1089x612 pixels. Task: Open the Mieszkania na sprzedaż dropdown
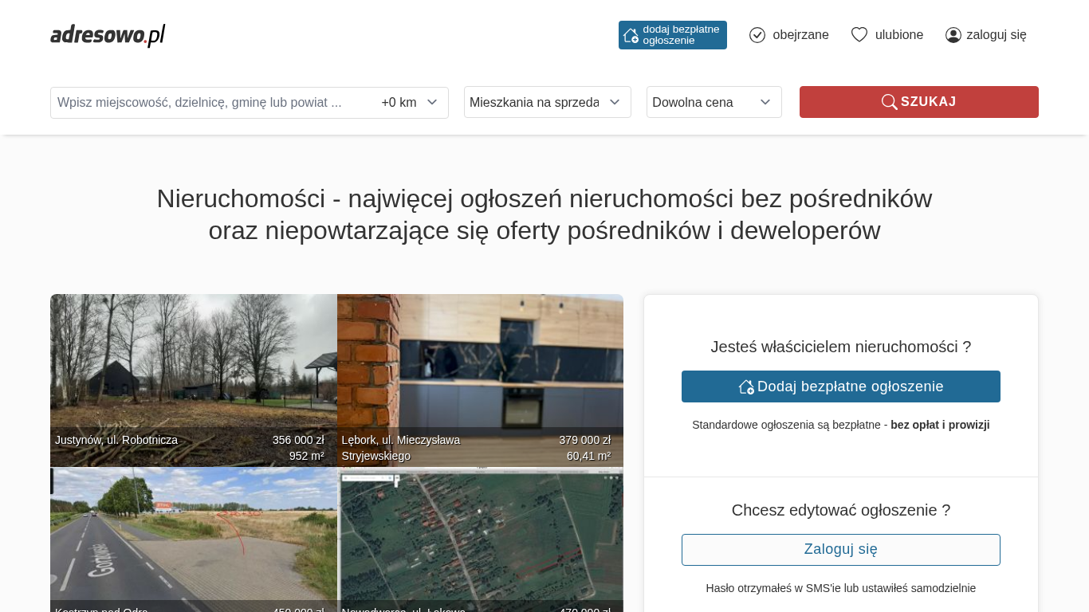[x=547, y=102]
